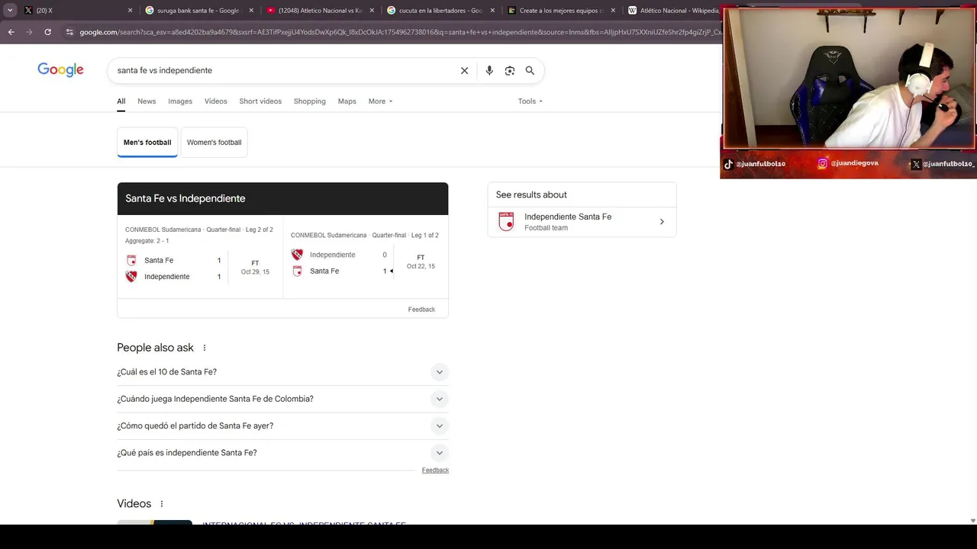977x549 pixels.
Task: Click the address bar URL
Action: tap(400, 32)
